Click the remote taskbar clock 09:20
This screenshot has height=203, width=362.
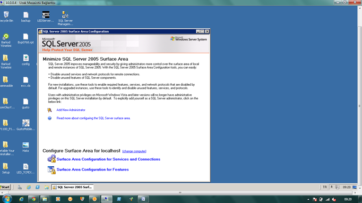point(346,187)
